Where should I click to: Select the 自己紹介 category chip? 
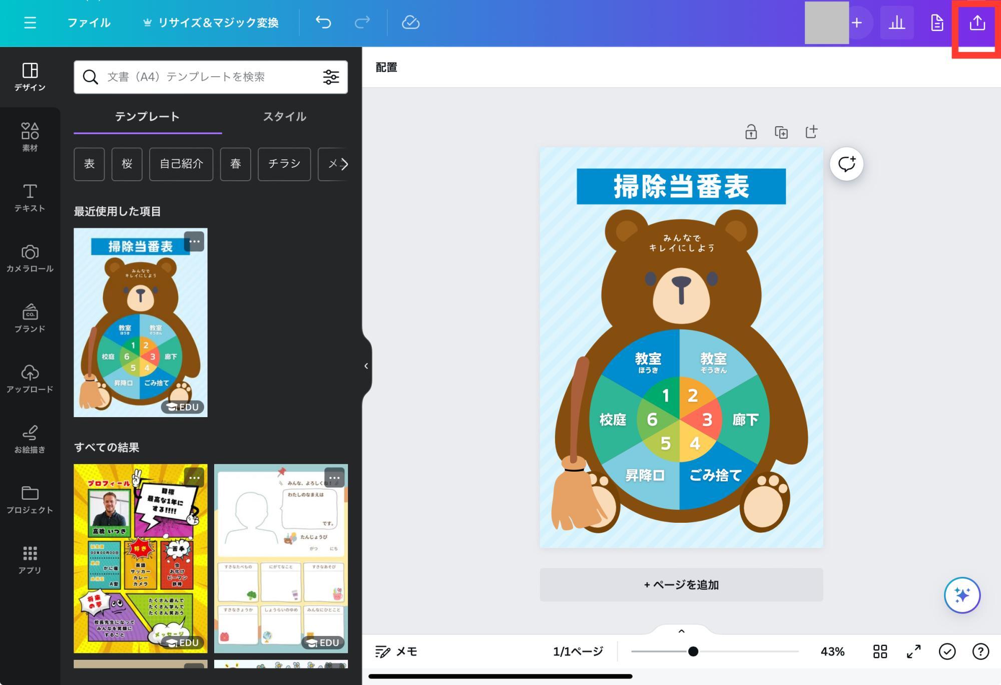[x=181, y=164]
